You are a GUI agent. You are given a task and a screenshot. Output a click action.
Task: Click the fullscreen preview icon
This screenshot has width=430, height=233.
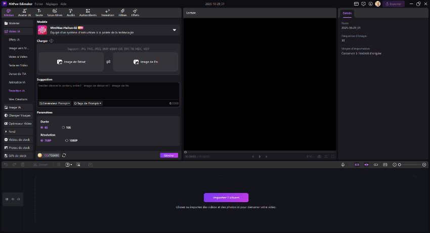pyautogui.click(x=333, y=157)
